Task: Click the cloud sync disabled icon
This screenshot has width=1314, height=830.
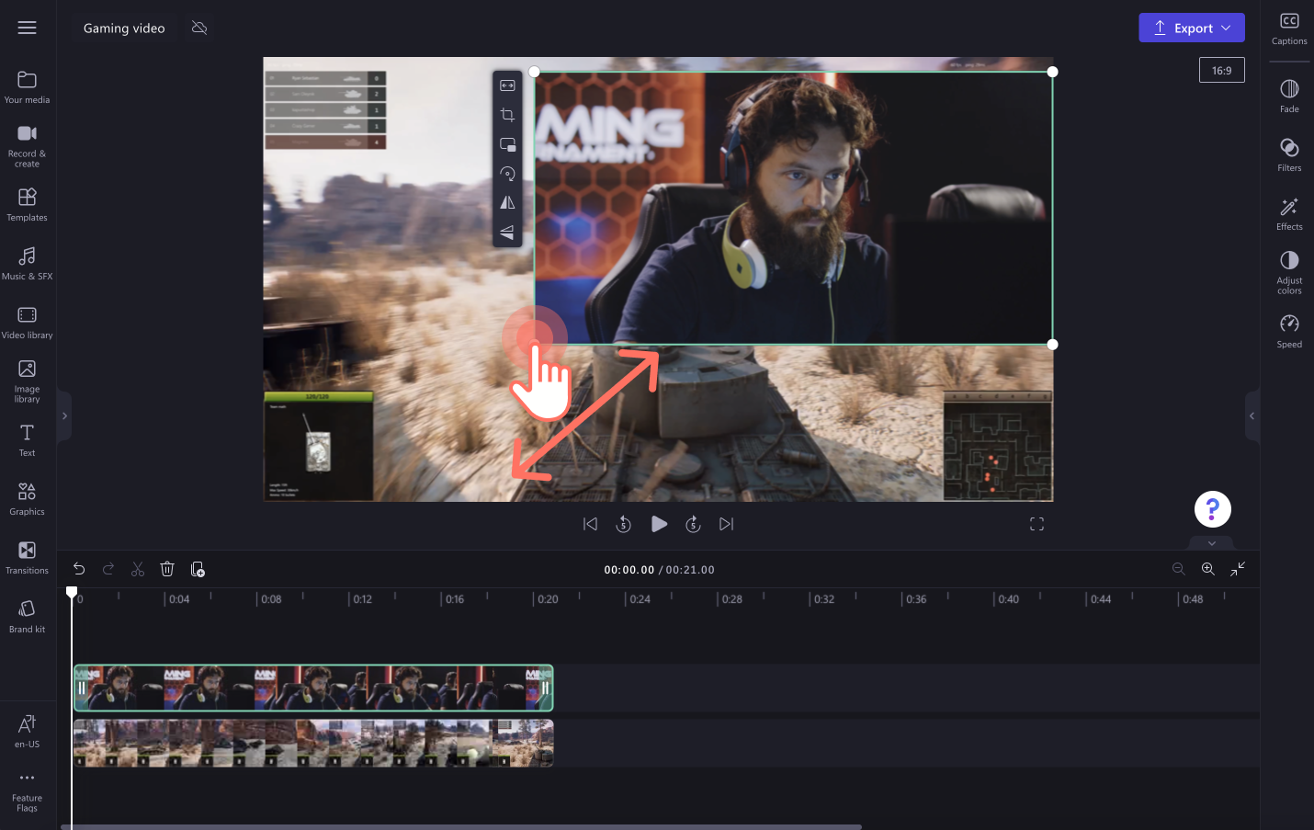Action: click(199, 28)
